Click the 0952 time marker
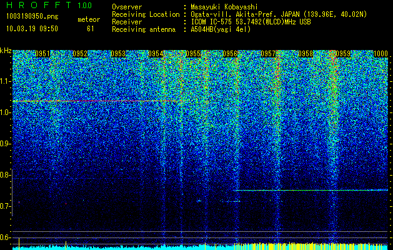 pyautogui.click(x=80, y=54)
